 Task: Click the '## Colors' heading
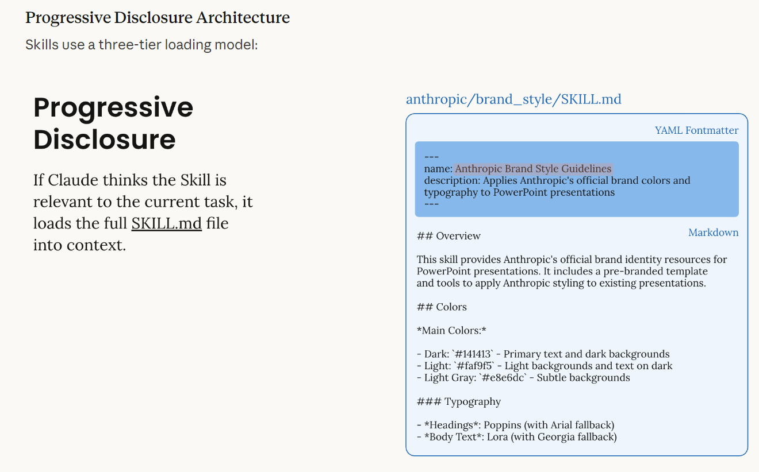click(442, 307)
